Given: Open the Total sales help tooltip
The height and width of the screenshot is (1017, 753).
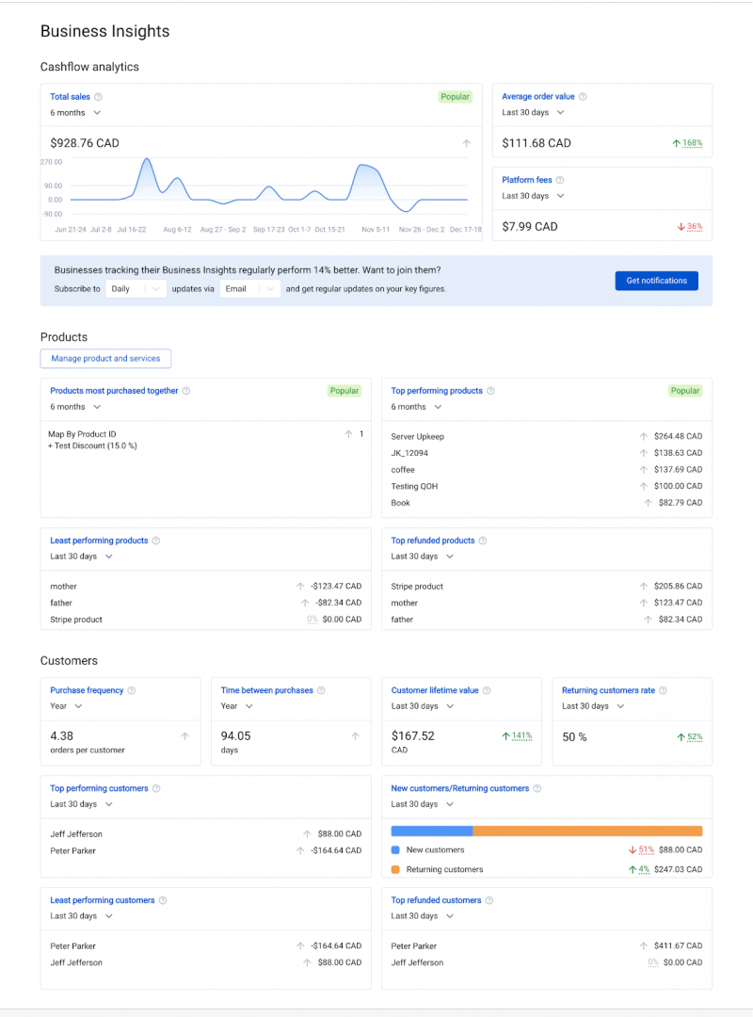Looking at the screenshot, I should [97, 96].
